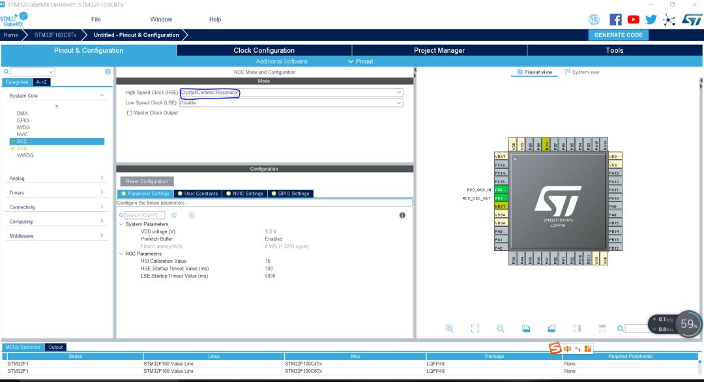Viewport: 704px width, 382px height.
Task: Fit the chip to the view
Action: [475, 329]
